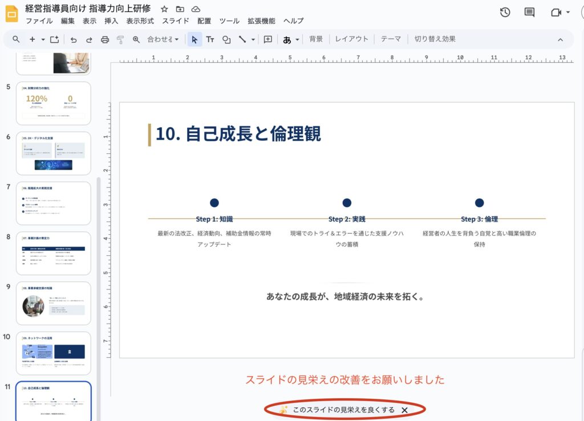
Task: Expand the new slide dropdown arrow
Action: [x=43, y=39]
